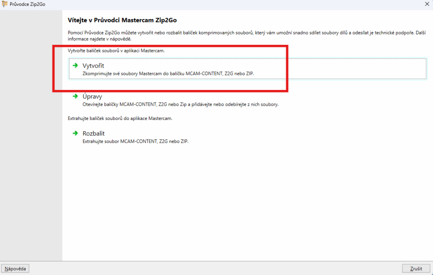The height and width of the screenshot is (275, 433).
Task: Click the green arrow beside Rozbalit
Action: (x=75, y=133)
